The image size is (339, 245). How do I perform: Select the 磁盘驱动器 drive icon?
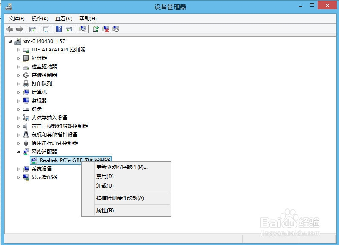pos(26,68)
